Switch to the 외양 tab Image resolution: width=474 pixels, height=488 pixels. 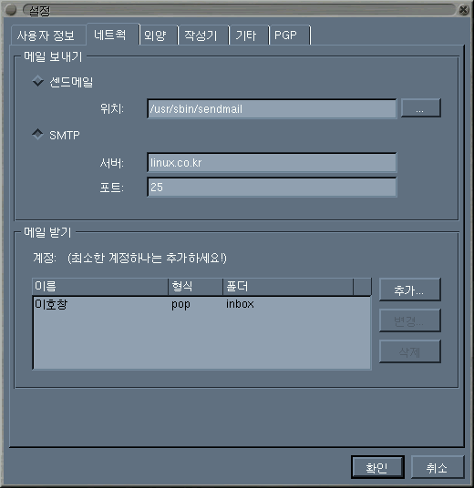(x=159, y=36)
